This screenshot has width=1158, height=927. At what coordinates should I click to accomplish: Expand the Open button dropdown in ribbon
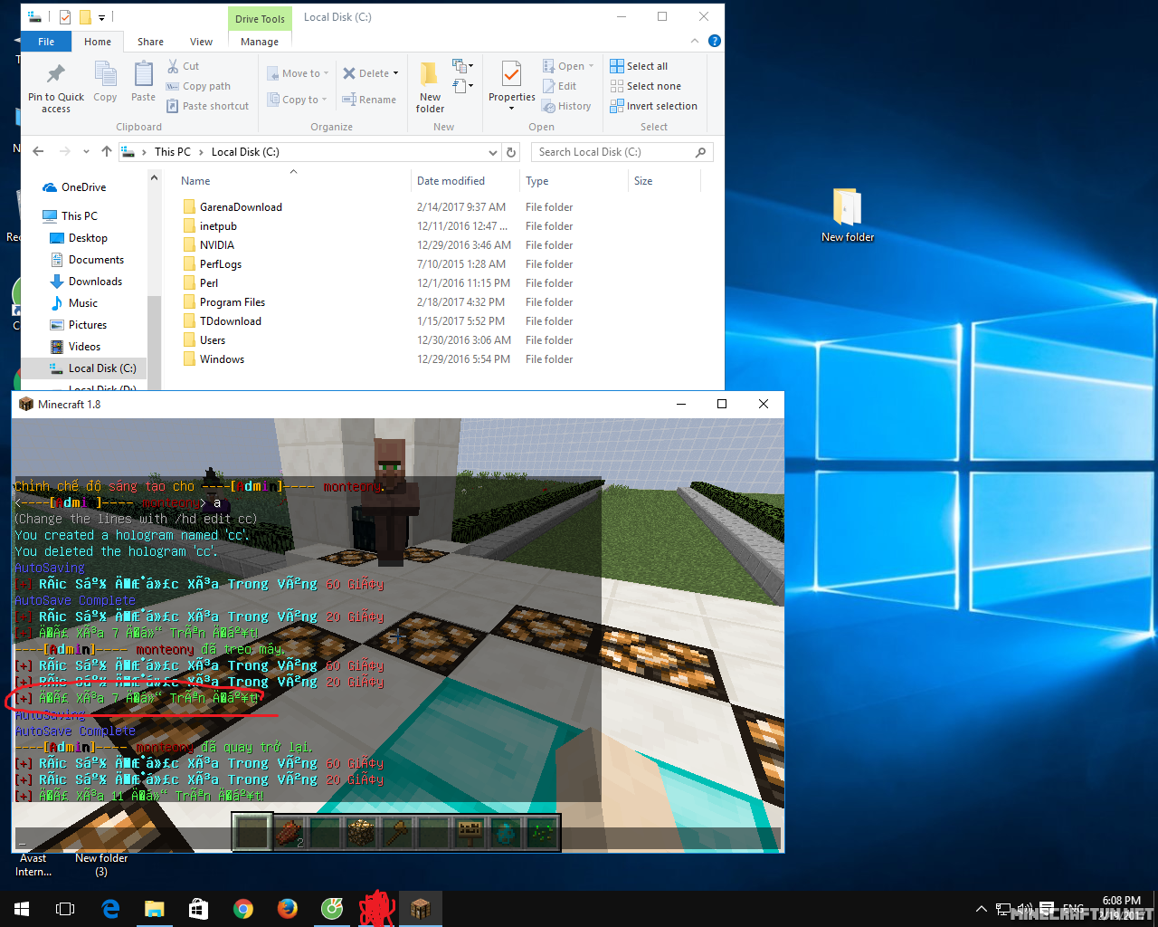point(591,66)
